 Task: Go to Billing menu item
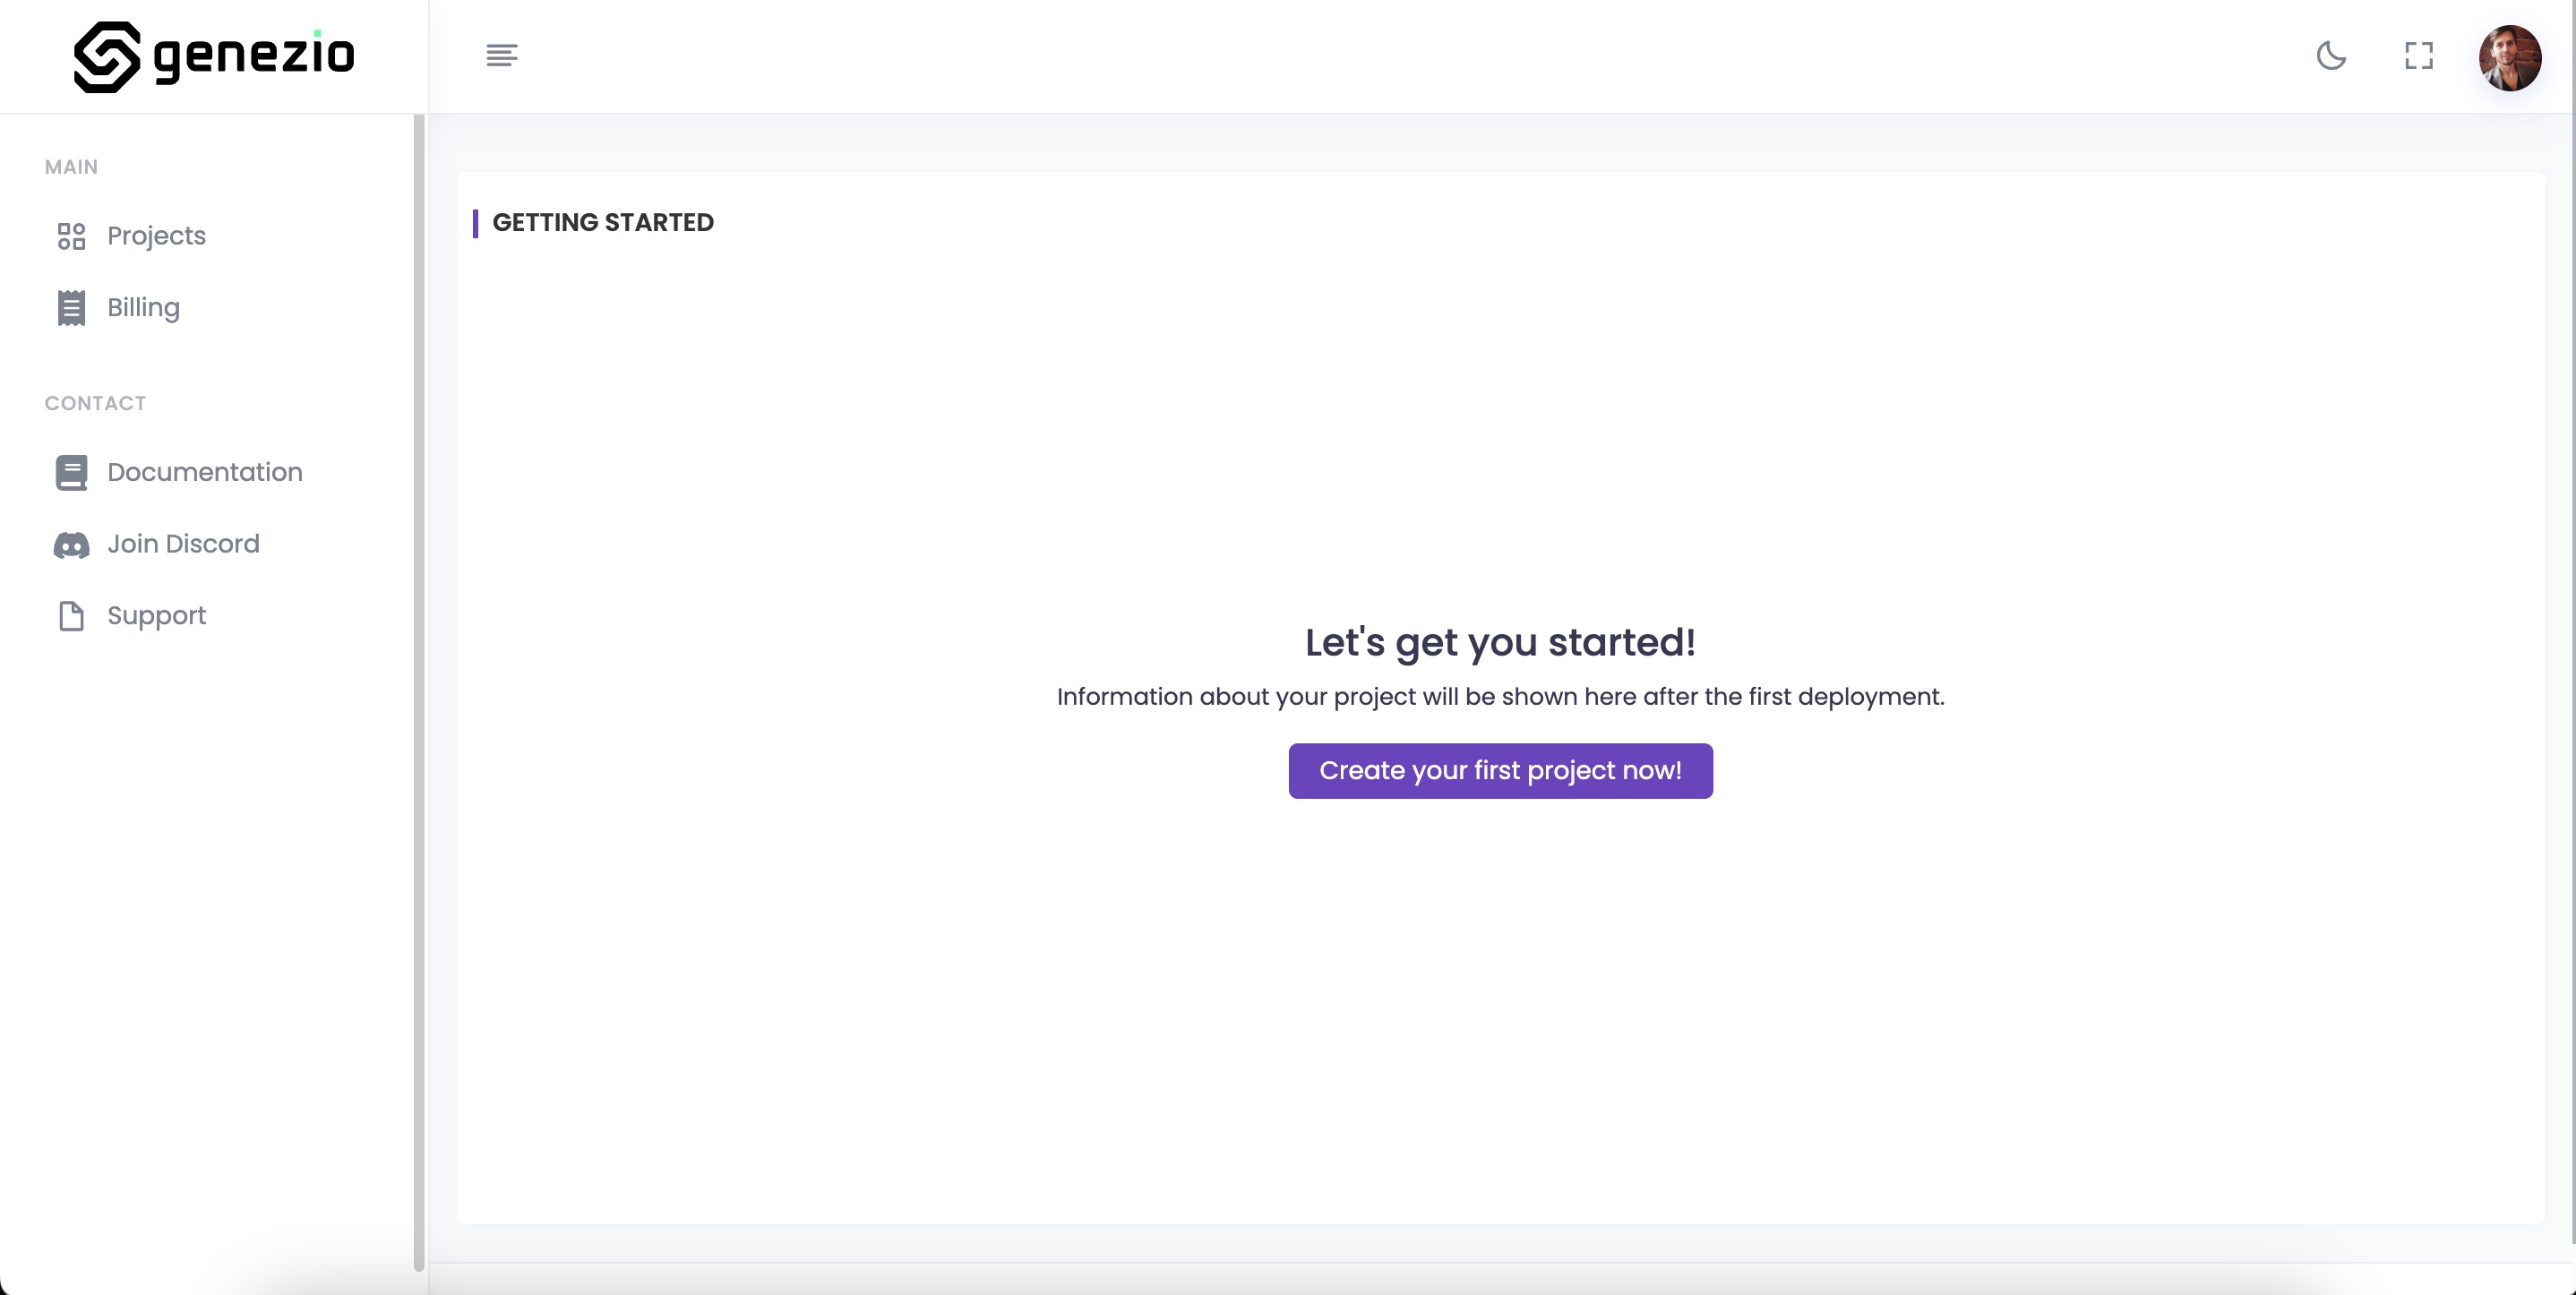pyautogui.click(x=143, y=308)
